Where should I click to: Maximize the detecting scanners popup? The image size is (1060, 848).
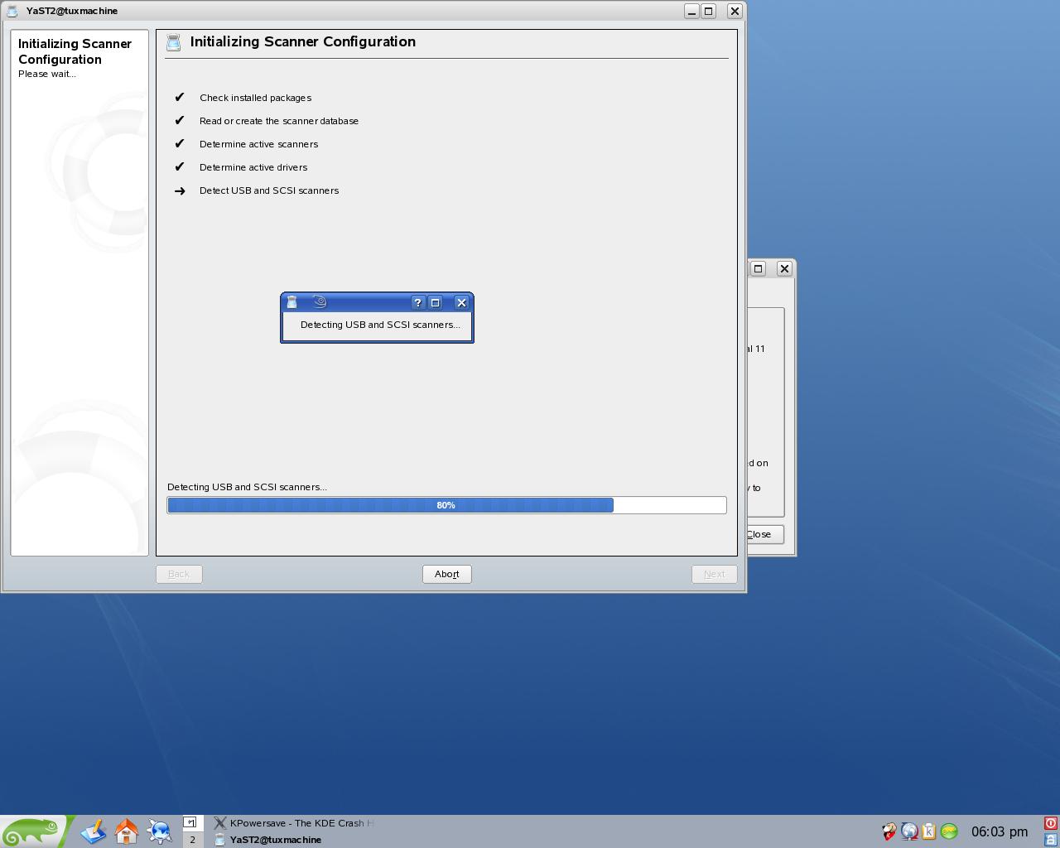pyautogui.click(x=436, y=303)
